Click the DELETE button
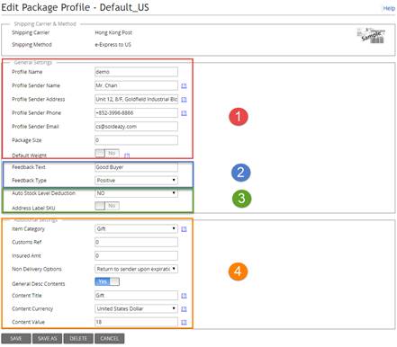 click(x=78, y=339)
